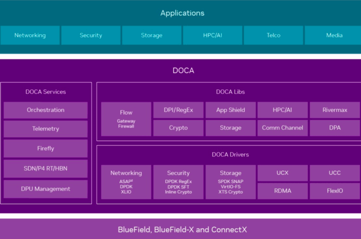Select the Storage block in DOCA Libs
The image size is (361, 239).
[x=230, y=128]
